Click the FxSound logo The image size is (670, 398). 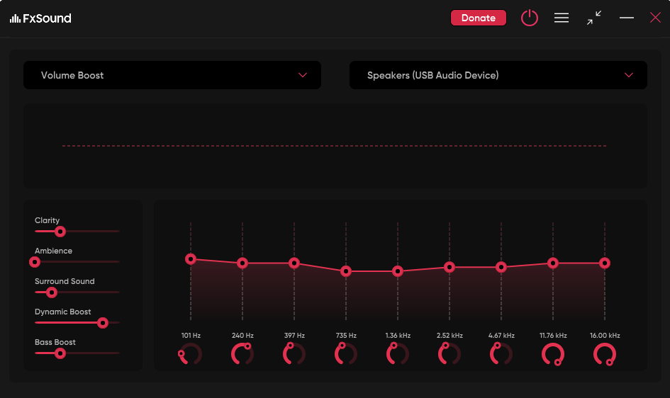point(40,18)
